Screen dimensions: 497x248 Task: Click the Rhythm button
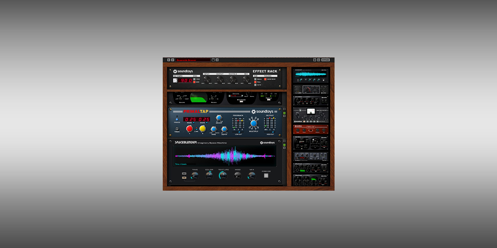[241, 102]
